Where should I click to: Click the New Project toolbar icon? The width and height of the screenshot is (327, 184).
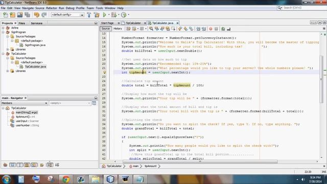12,15
